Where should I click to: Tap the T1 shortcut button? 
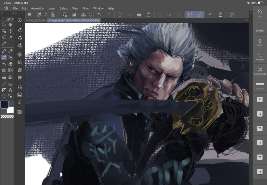click(260, 100)
